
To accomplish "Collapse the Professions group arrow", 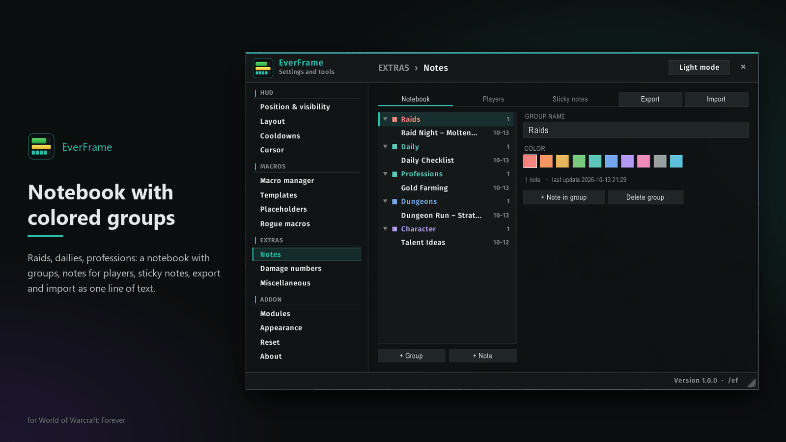I will [x=385, y=174].
